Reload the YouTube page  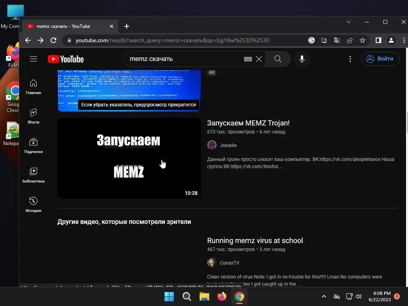(53, 40)
